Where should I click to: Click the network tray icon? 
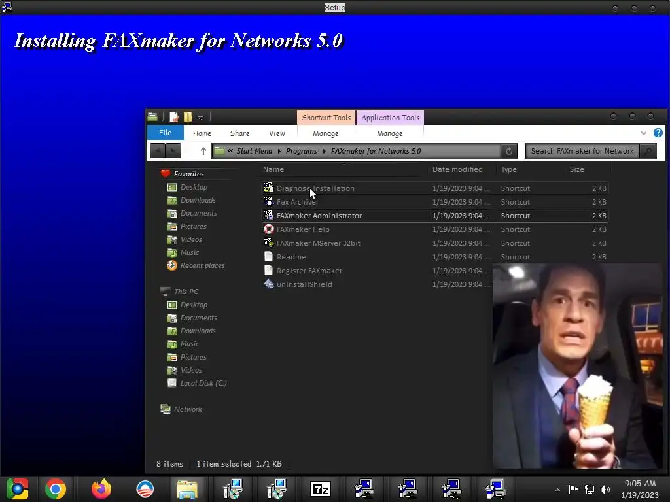click(590, 489)
